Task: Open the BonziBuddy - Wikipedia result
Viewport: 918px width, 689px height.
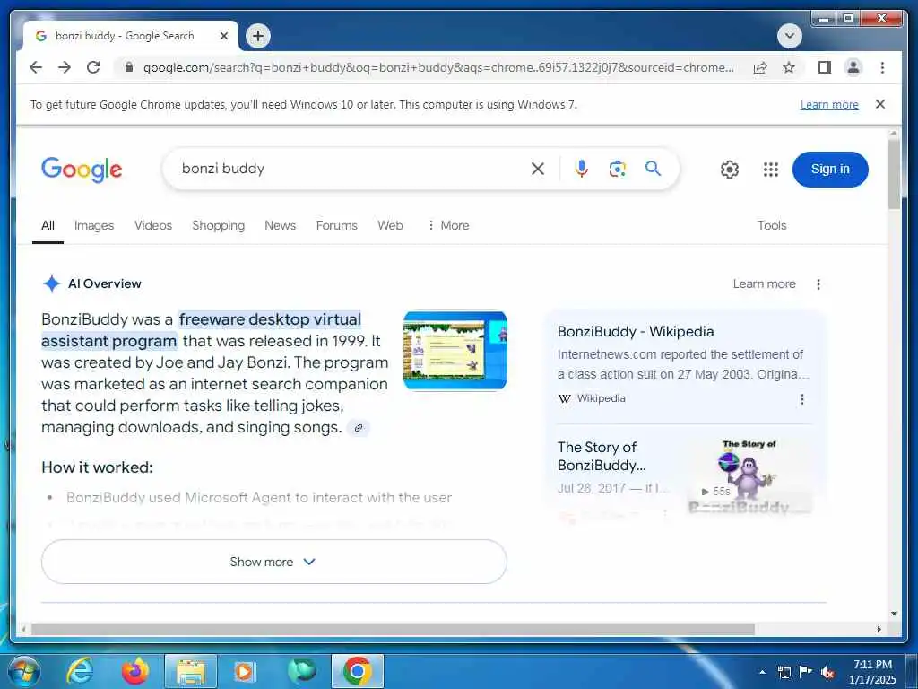Action: [x=636, y=332]
